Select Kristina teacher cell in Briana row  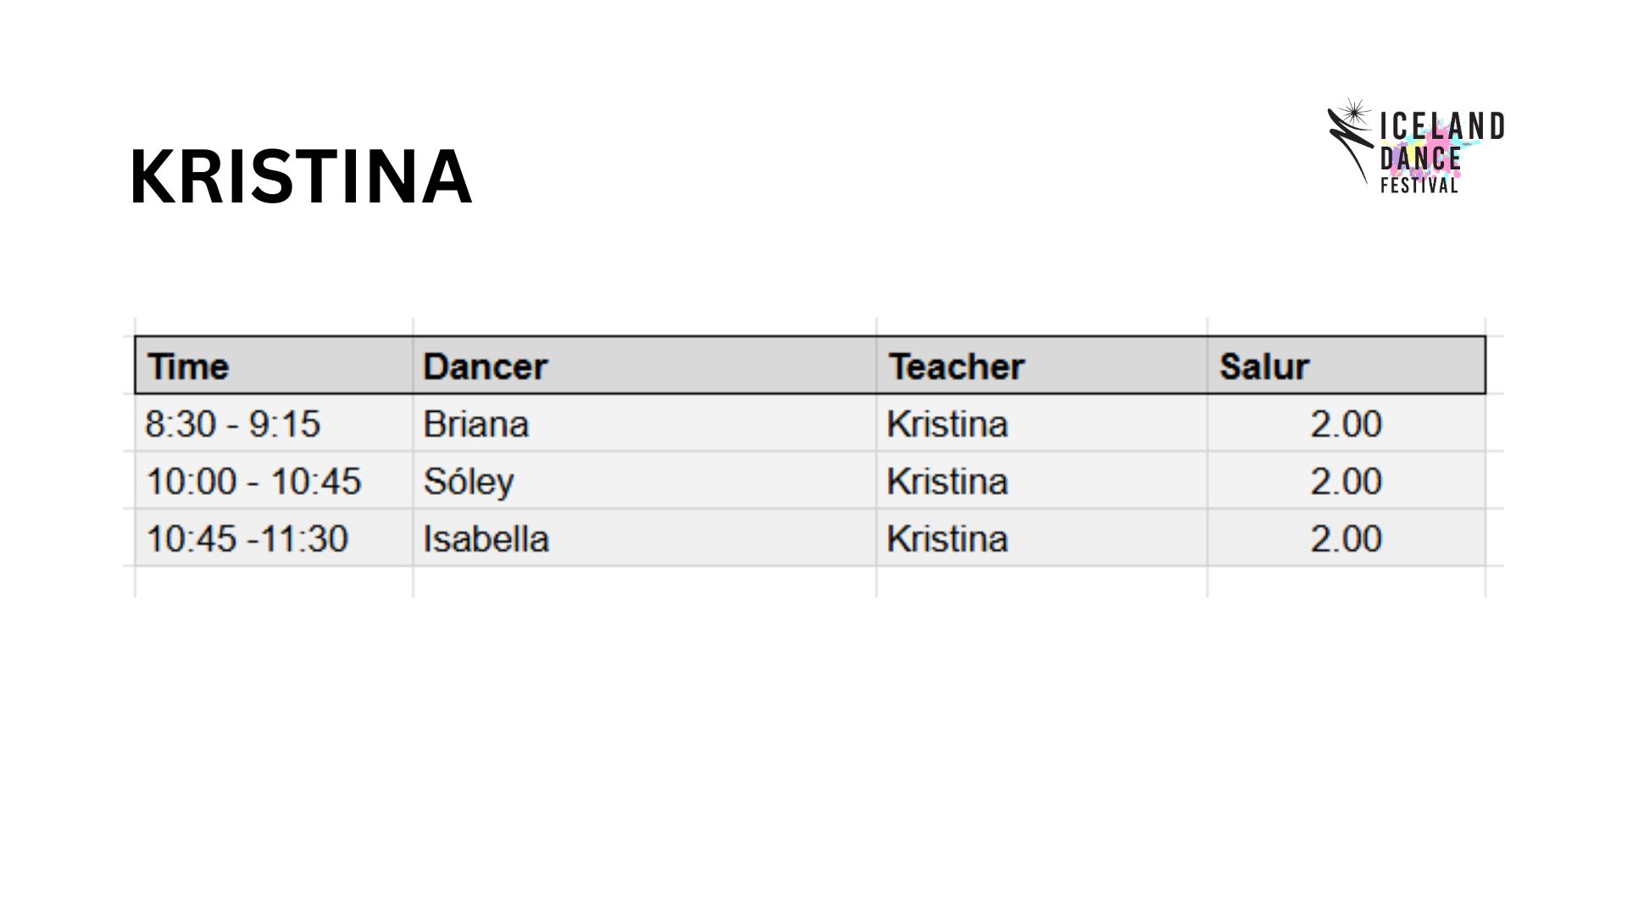[1041, 424]
